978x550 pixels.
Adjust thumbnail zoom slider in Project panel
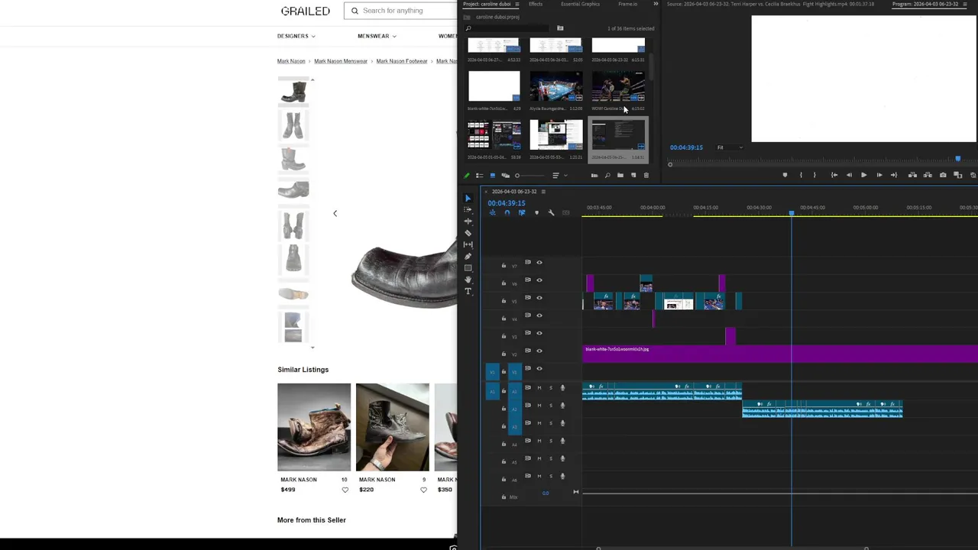517,176
